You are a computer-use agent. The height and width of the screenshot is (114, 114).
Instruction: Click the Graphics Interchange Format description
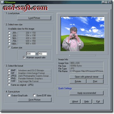point(31,73)
